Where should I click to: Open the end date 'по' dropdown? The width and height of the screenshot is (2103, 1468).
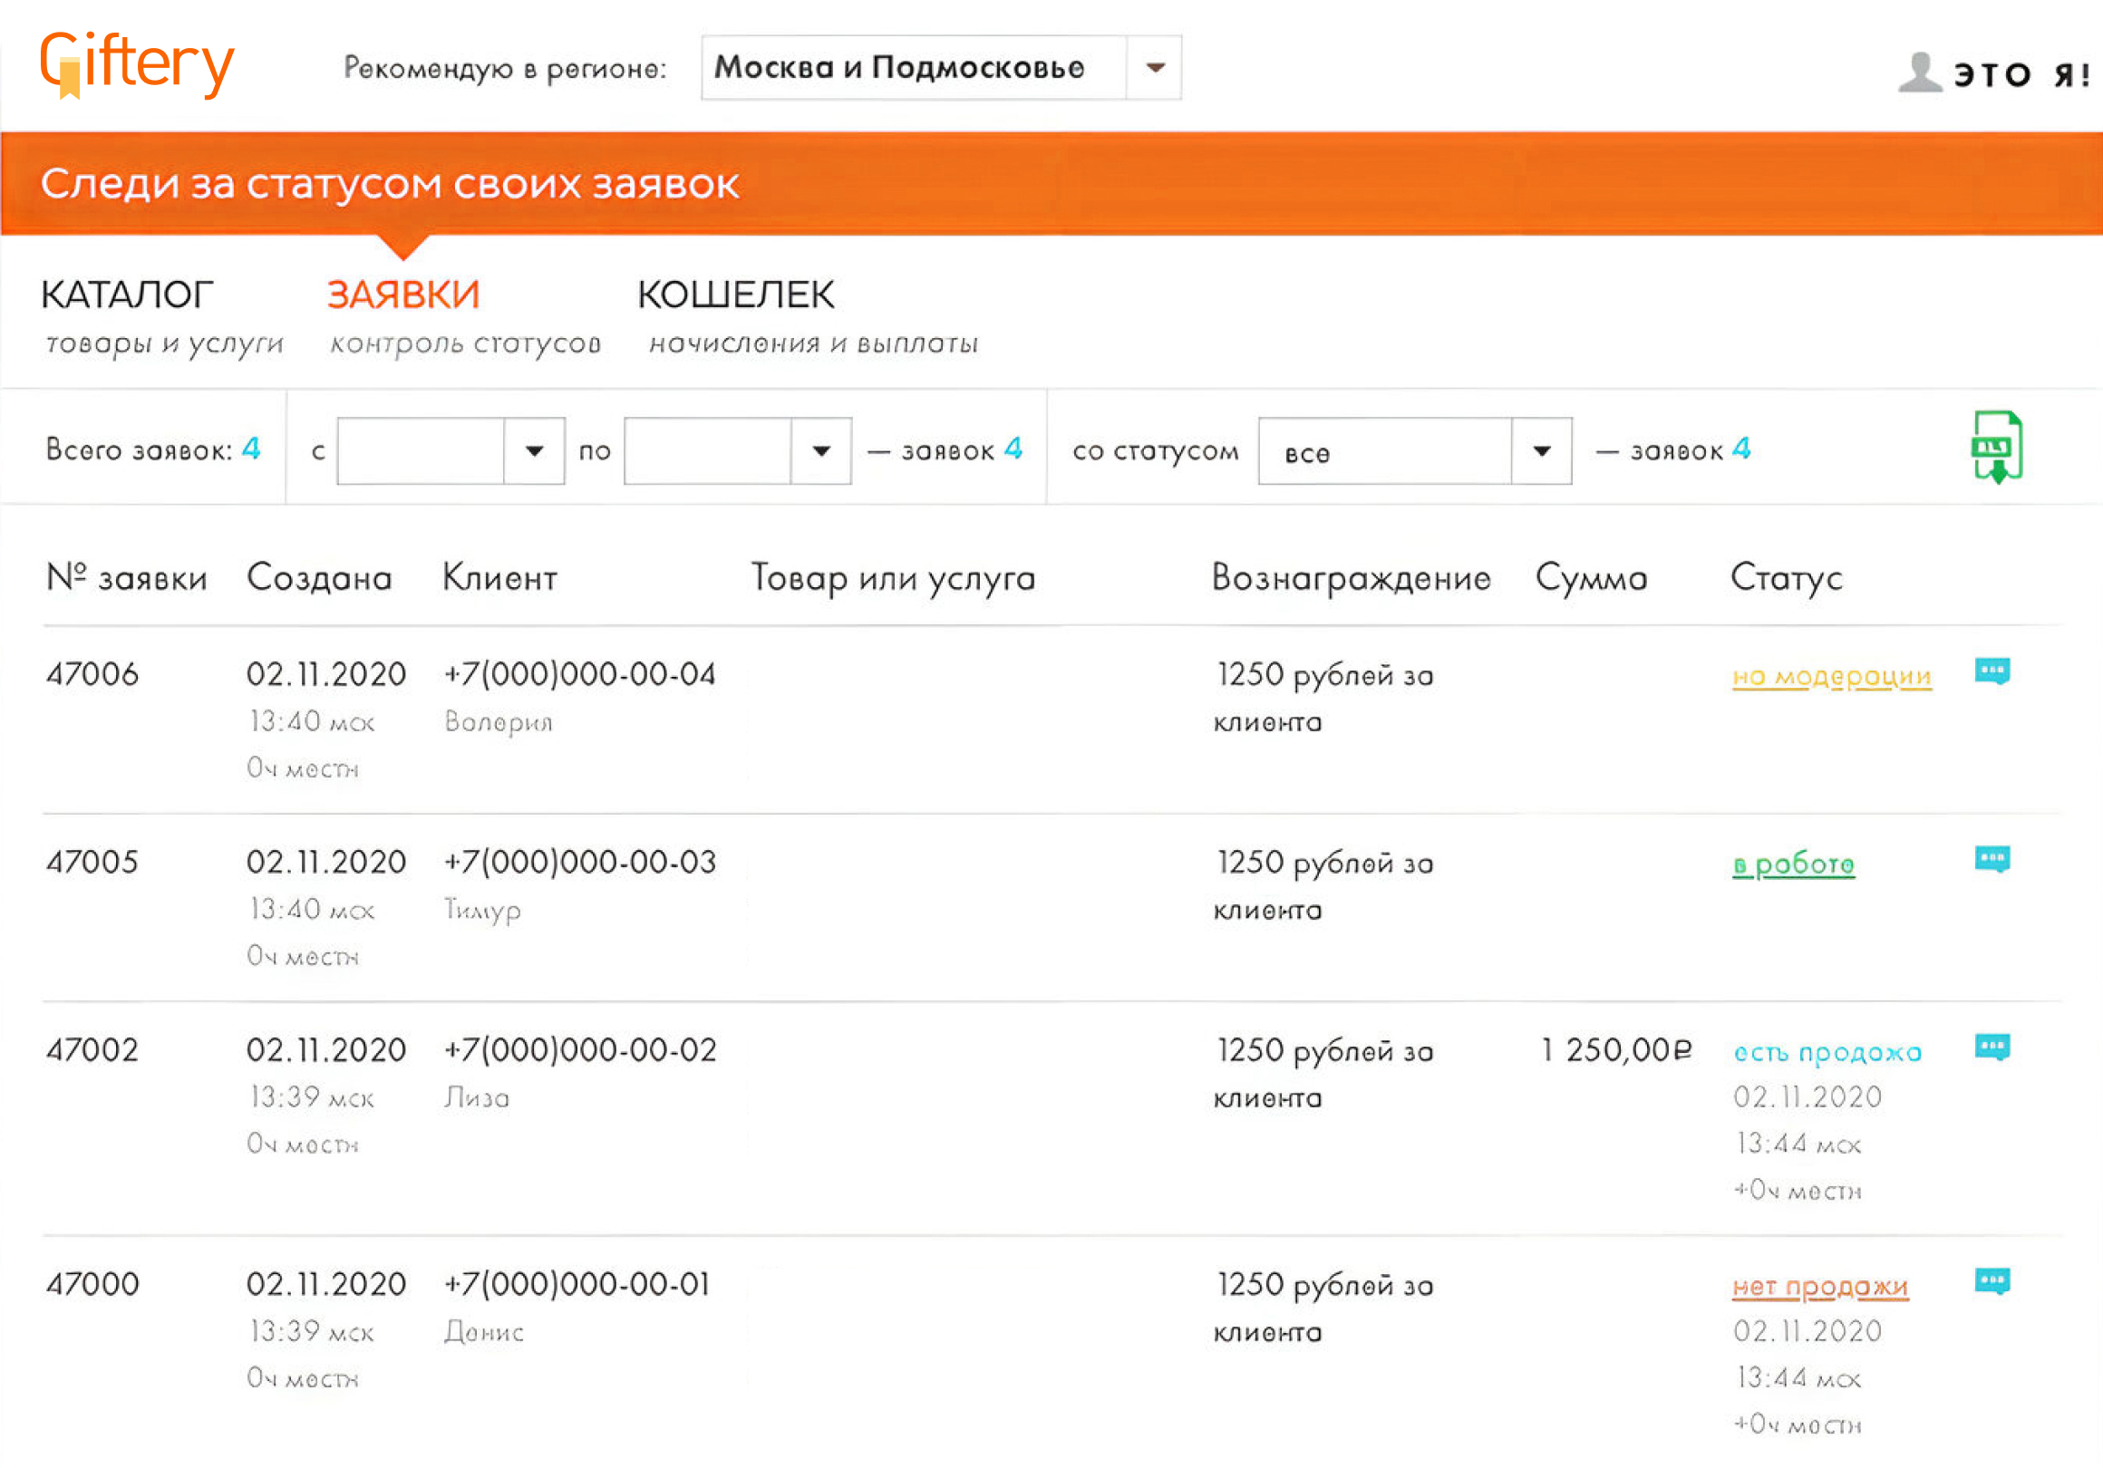coord(821,450)
